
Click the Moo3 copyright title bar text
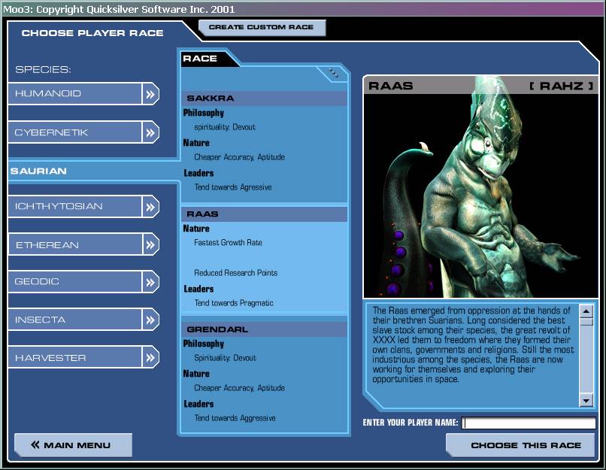(119, 9)
